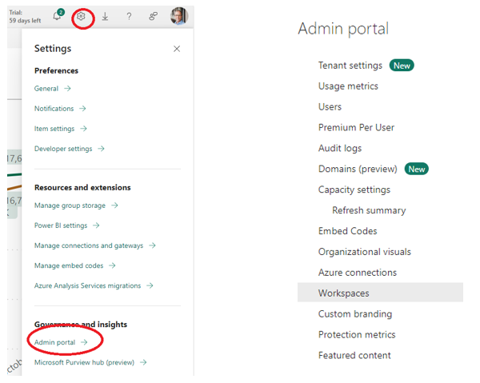Click the feedback icon in header
The width and height of the screenshot is (480, 383).
coord(153,16)
